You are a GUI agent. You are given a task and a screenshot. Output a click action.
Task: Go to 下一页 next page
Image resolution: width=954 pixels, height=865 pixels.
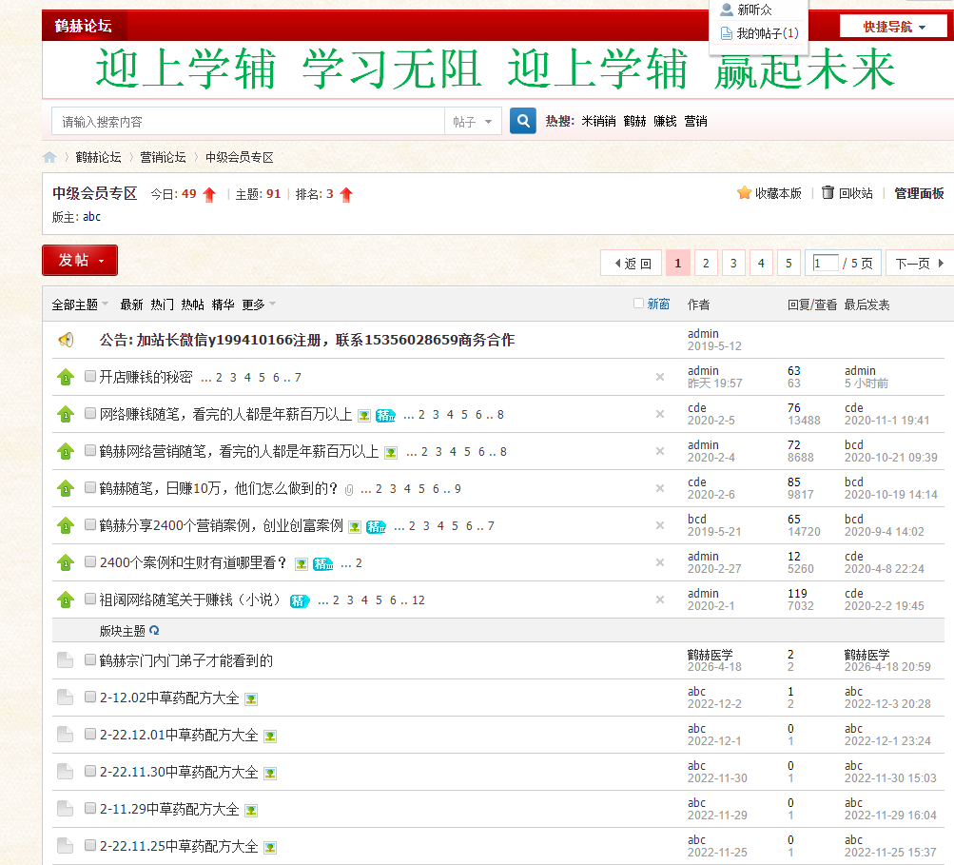pos(918,264)
